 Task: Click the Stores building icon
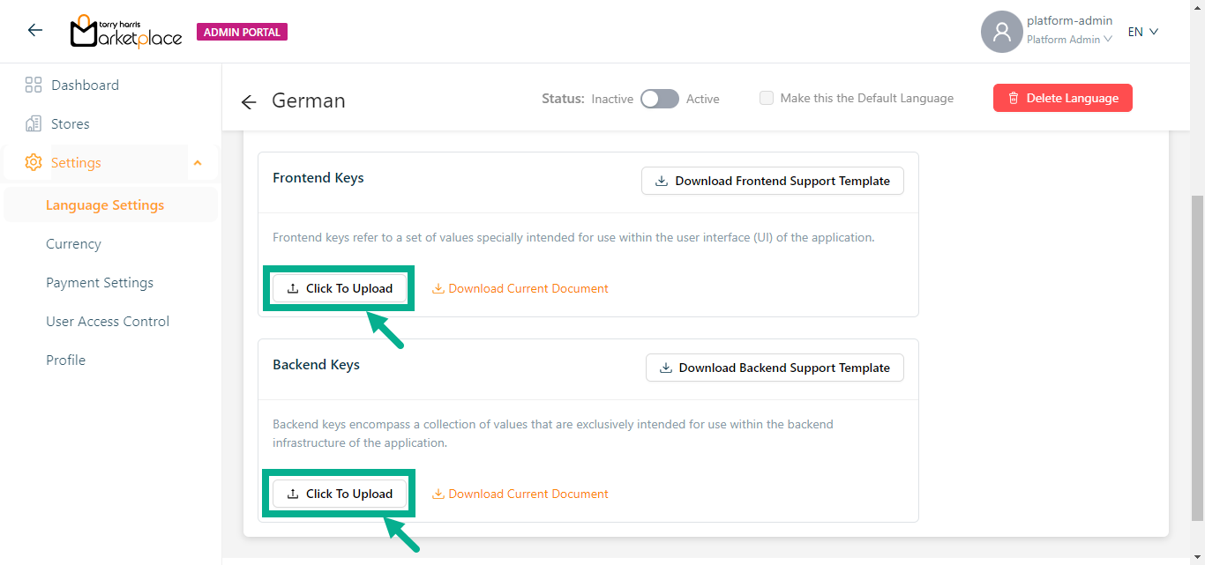pyautogui.click(x=34, y=124)
